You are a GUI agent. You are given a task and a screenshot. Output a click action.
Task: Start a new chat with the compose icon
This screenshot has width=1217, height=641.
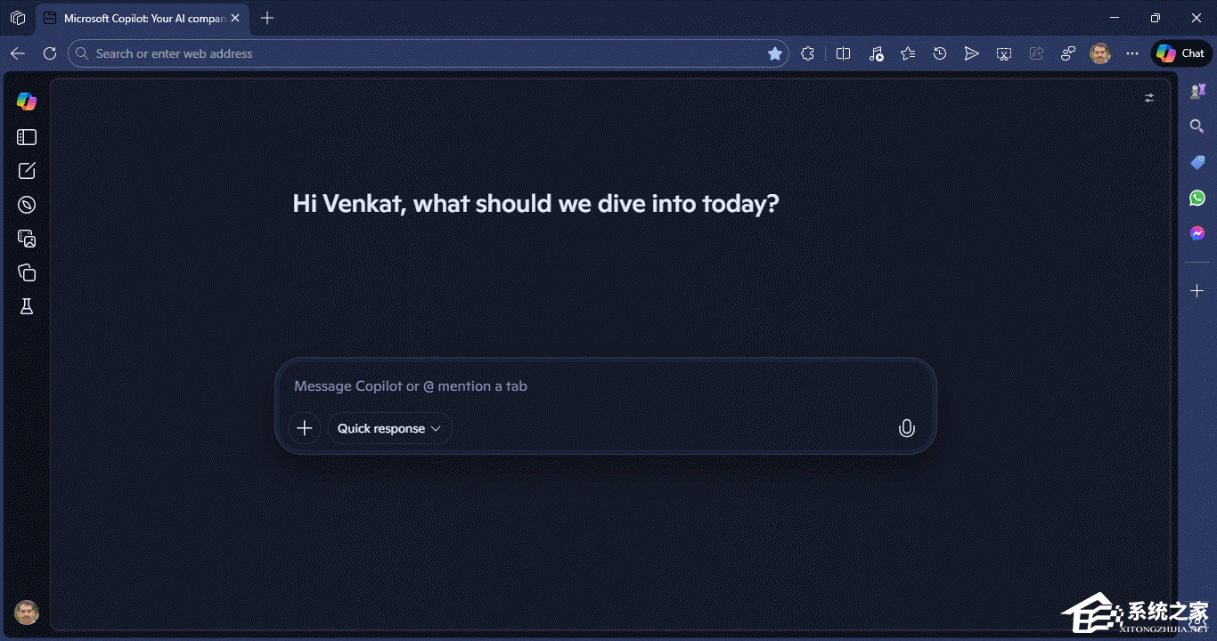click(27, 171)
